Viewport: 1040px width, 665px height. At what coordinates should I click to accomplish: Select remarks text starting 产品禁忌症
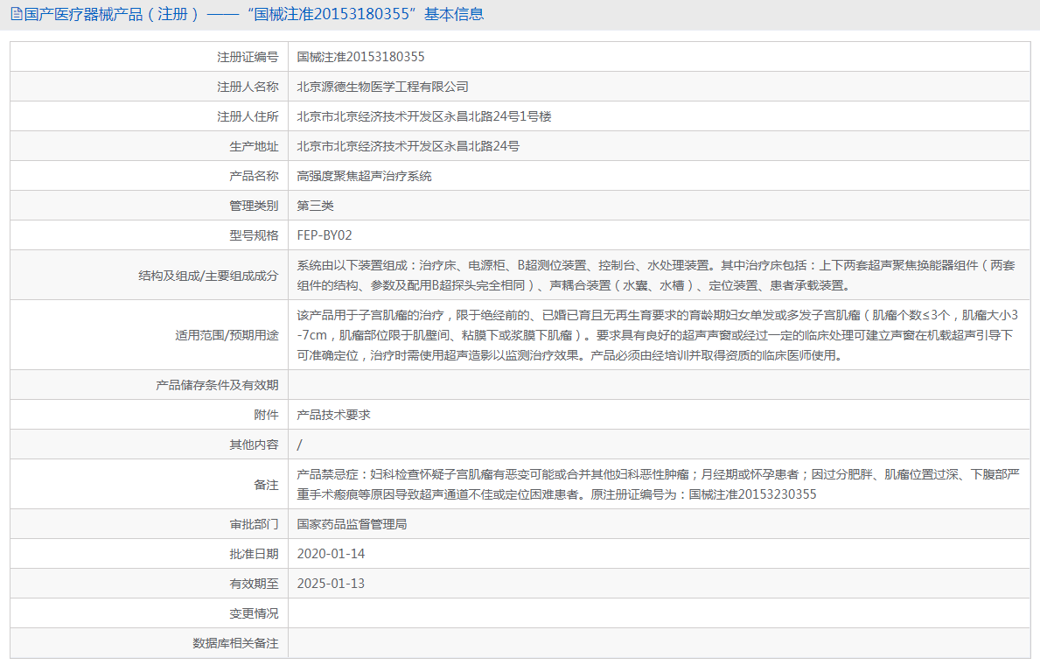658,485
